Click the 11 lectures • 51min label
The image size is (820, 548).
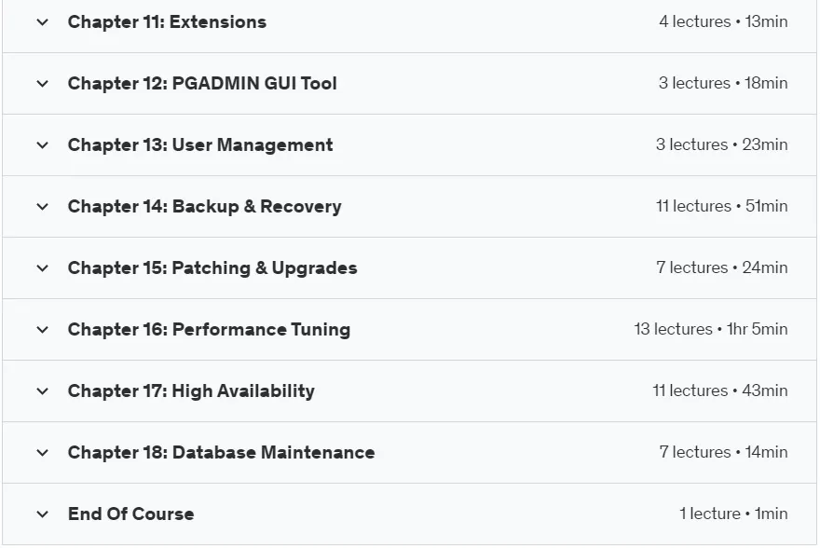click(721, 206)
